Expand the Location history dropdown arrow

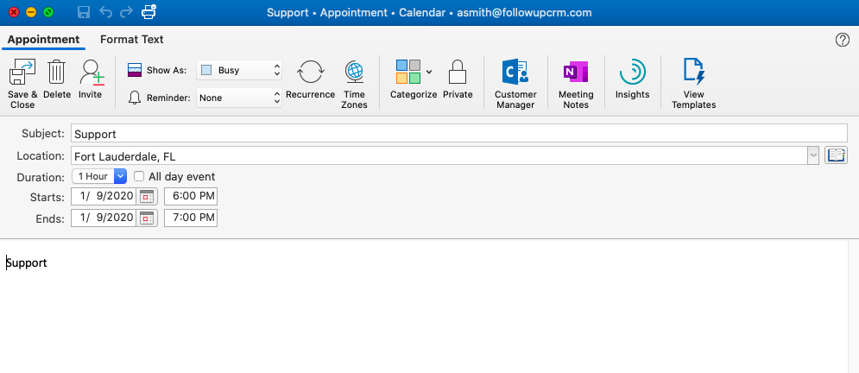click(x=813, y=155)
